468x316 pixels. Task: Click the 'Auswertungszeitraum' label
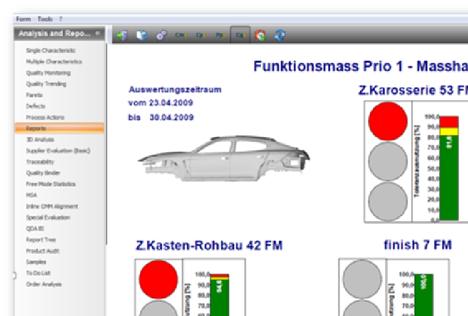[175, 90]
